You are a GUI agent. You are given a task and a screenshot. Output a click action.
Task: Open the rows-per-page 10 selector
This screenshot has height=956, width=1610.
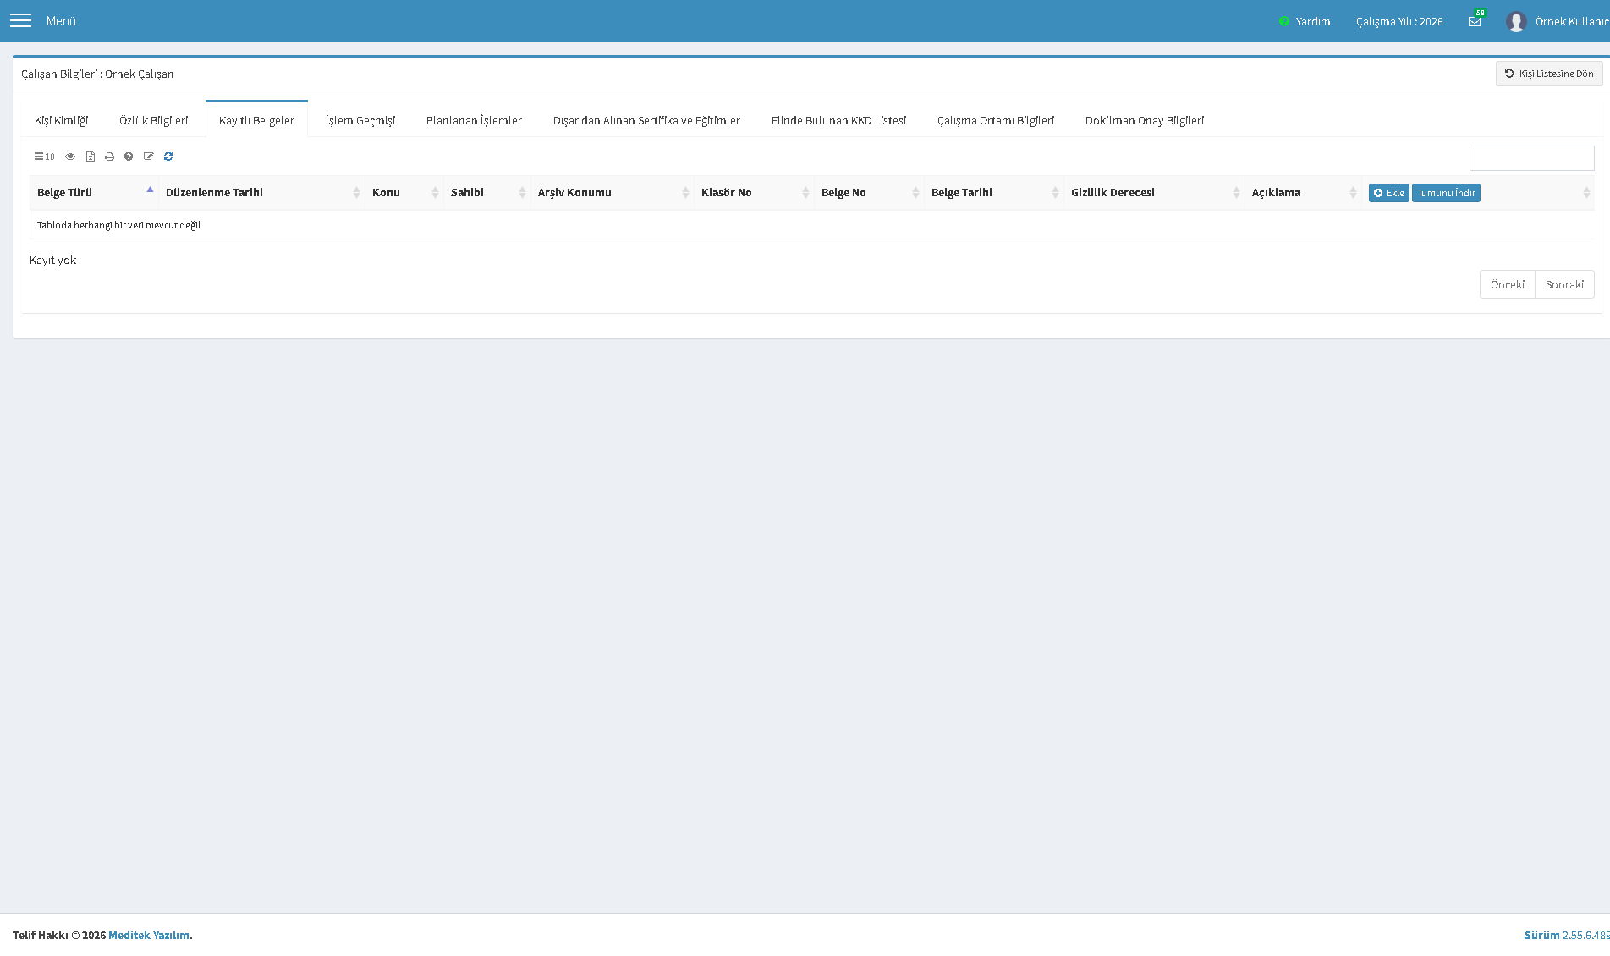(44, 157)
